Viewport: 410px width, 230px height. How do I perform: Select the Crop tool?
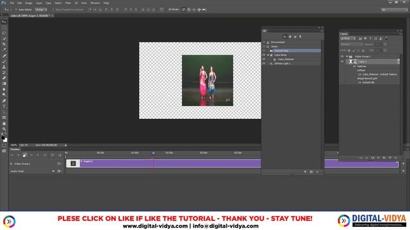4,44
